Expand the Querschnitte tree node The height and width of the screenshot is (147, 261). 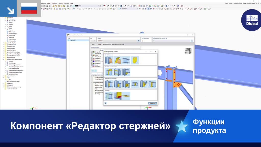[x=5, y=21]
